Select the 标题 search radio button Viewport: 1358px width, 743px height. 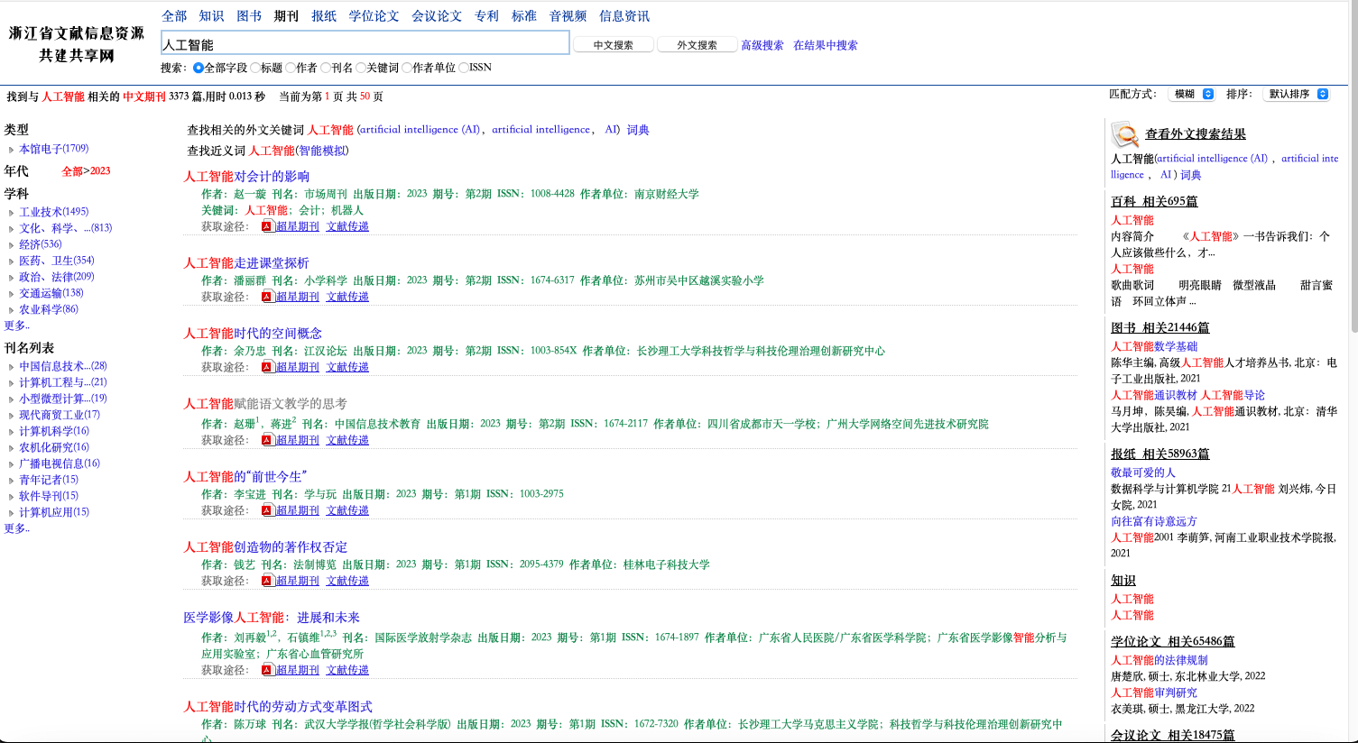(255, 68)
